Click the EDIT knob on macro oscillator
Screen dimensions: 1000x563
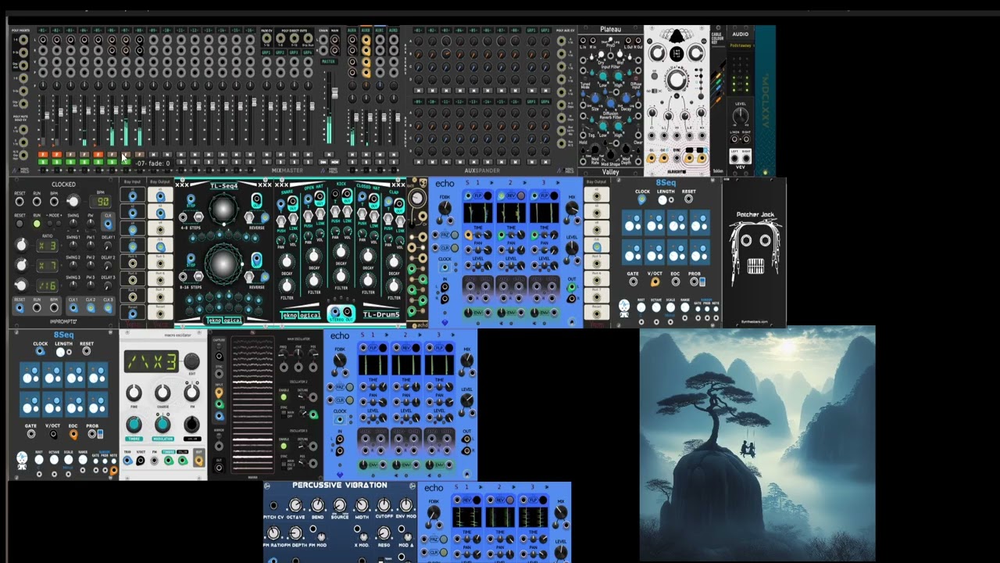point(191,361)
